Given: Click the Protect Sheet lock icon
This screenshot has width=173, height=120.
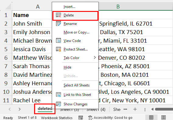Looking at the screenshot, I should tap(58, 49).
